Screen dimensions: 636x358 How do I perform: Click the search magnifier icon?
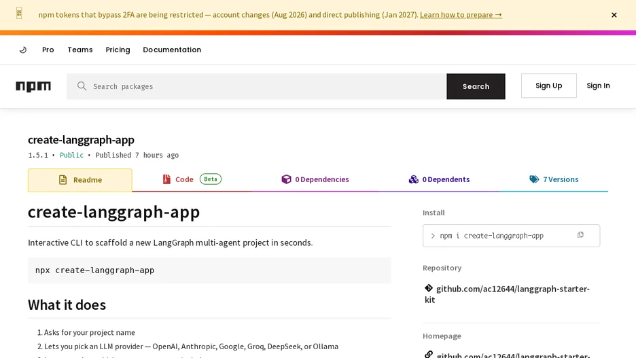point(82,86)
